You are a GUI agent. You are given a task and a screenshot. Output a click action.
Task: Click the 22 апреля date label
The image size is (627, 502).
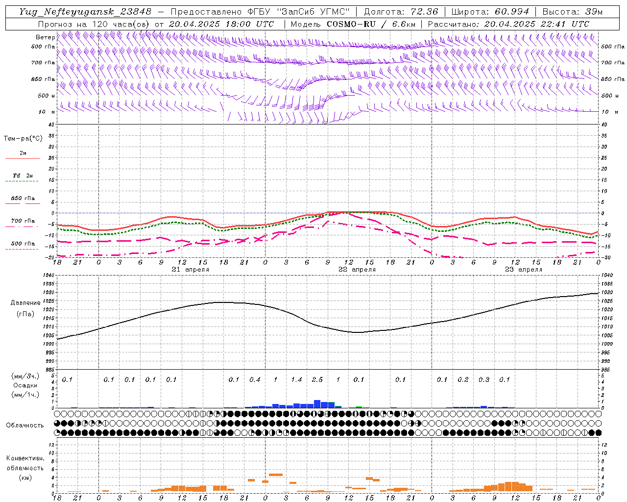pyautogui.click(x=357, y=270)
